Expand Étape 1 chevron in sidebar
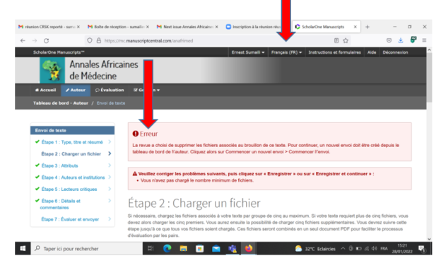Viewport: 441px width, 256px height. point(110,142)
